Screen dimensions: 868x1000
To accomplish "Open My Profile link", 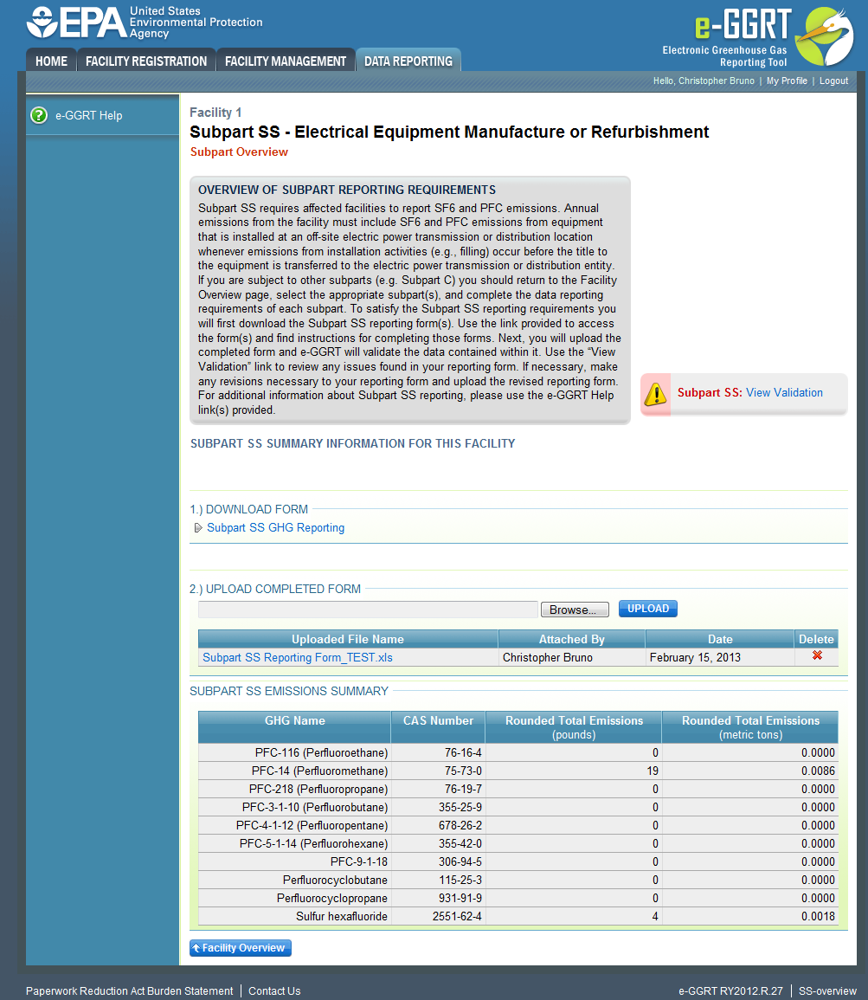I will pyautogui.click(x=787, y=81).
